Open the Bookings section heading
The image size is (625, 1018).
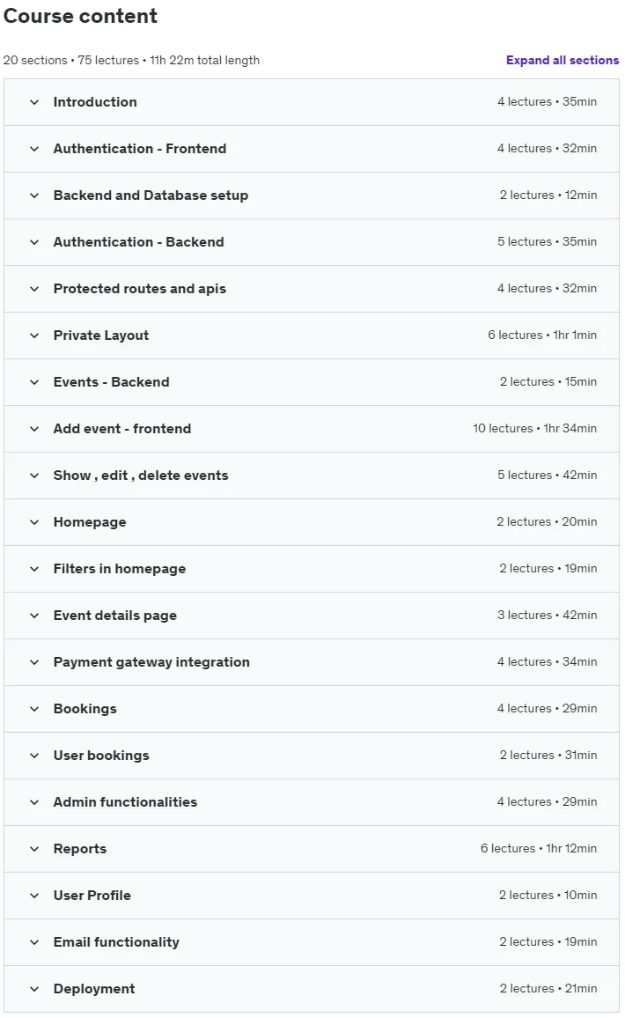[85, 709]
